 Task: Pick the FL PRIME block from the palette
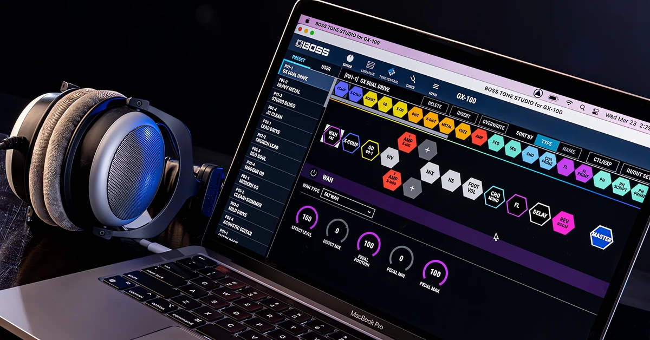tap(584, 173)
